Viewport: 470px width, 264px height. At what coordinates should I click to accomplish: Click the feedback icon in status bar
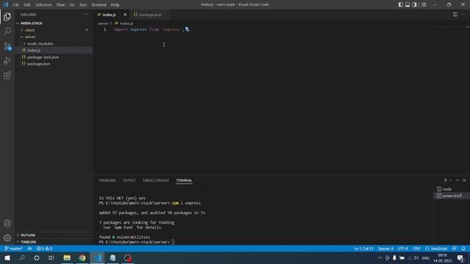455,249
